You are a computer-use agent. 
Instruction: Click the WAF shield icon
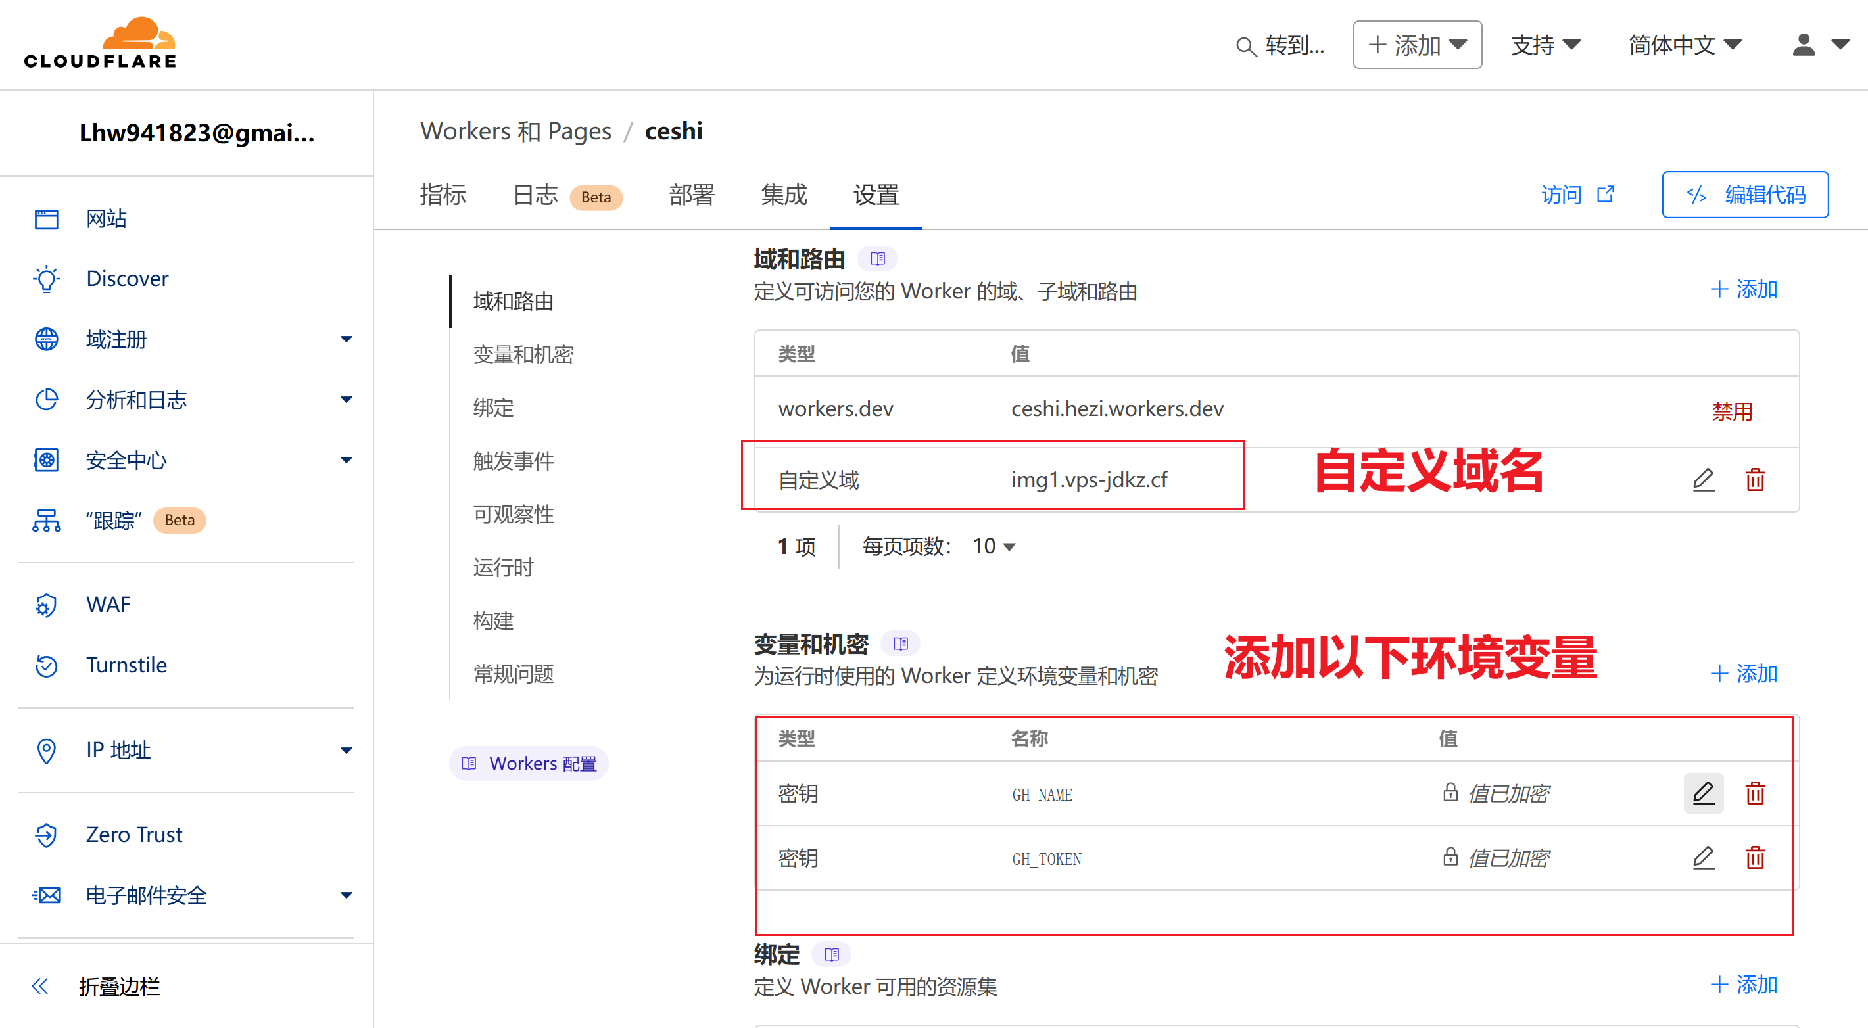point(47,605)
